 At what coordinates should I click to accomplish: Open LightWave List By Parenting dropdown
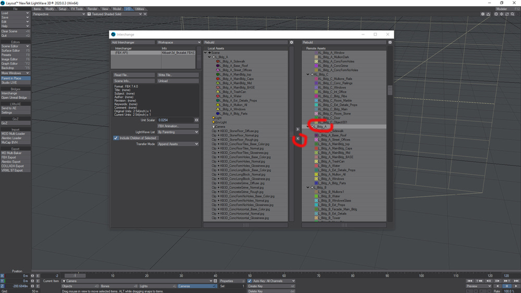(x=178, y=132)
